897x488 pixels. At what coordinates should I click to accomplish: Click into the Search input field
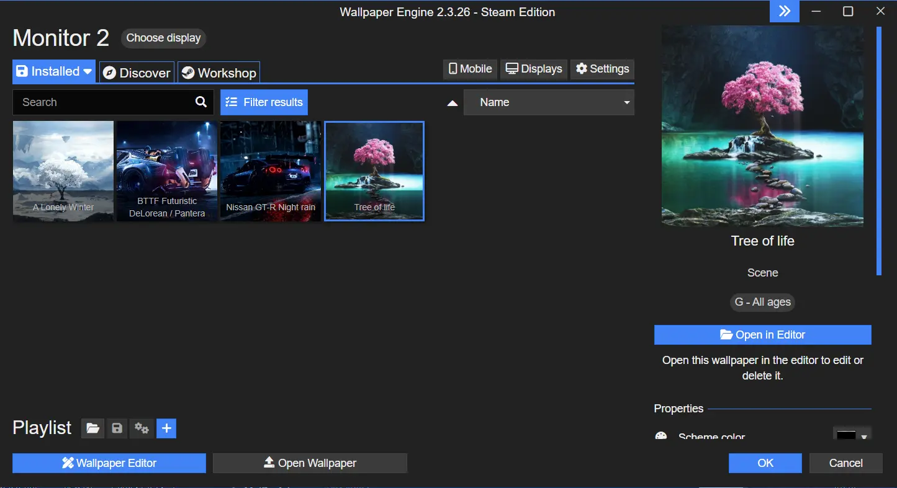(x=102, y=102)
